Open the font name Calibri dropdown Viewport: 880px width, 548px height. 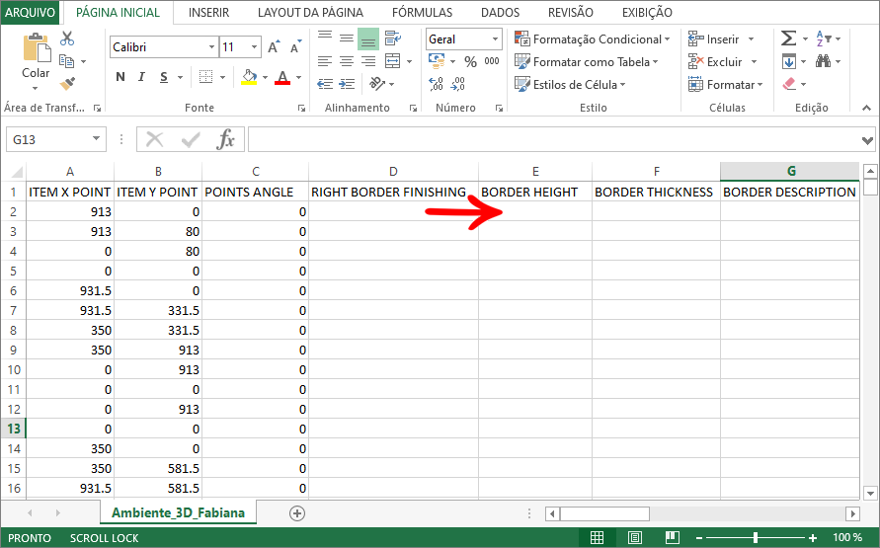coord(211,47)
